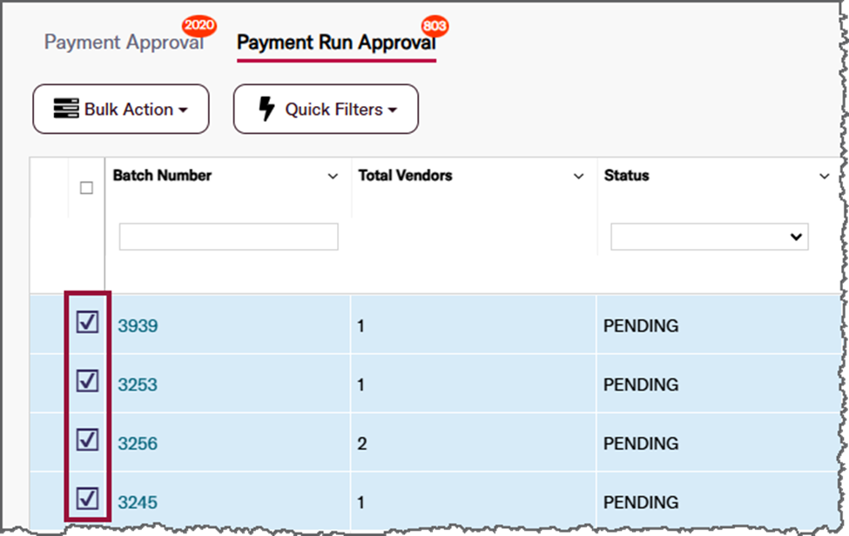Viewport: 849px width, 536px height.
Task: Deselect the checkbox for batch 3253
Action: (x=87, y=381)
